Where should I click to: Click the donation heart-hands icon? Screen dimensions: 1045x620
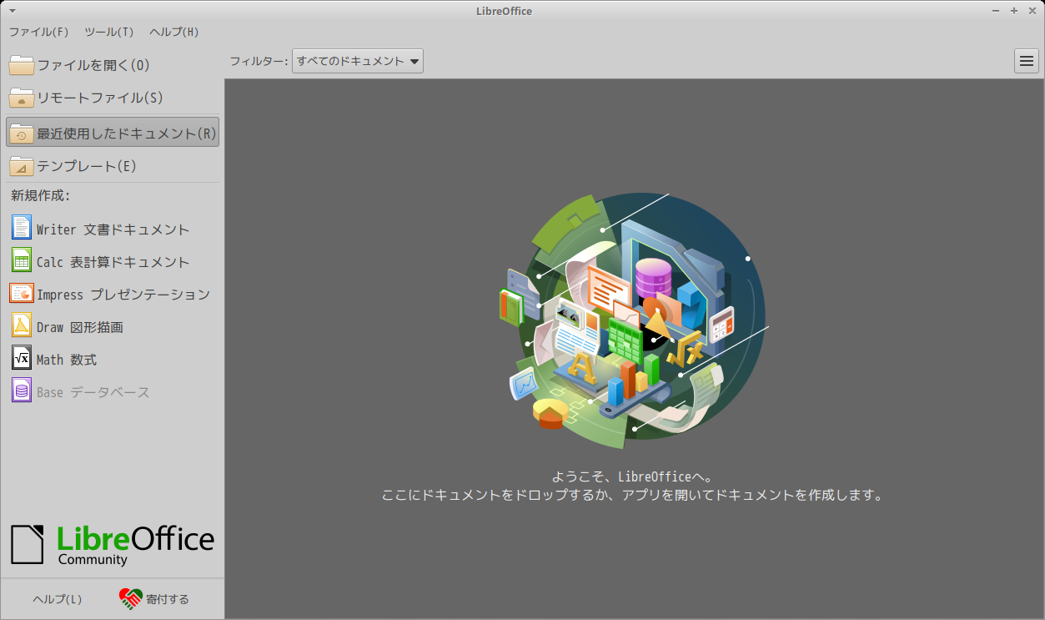coord(131,599)
